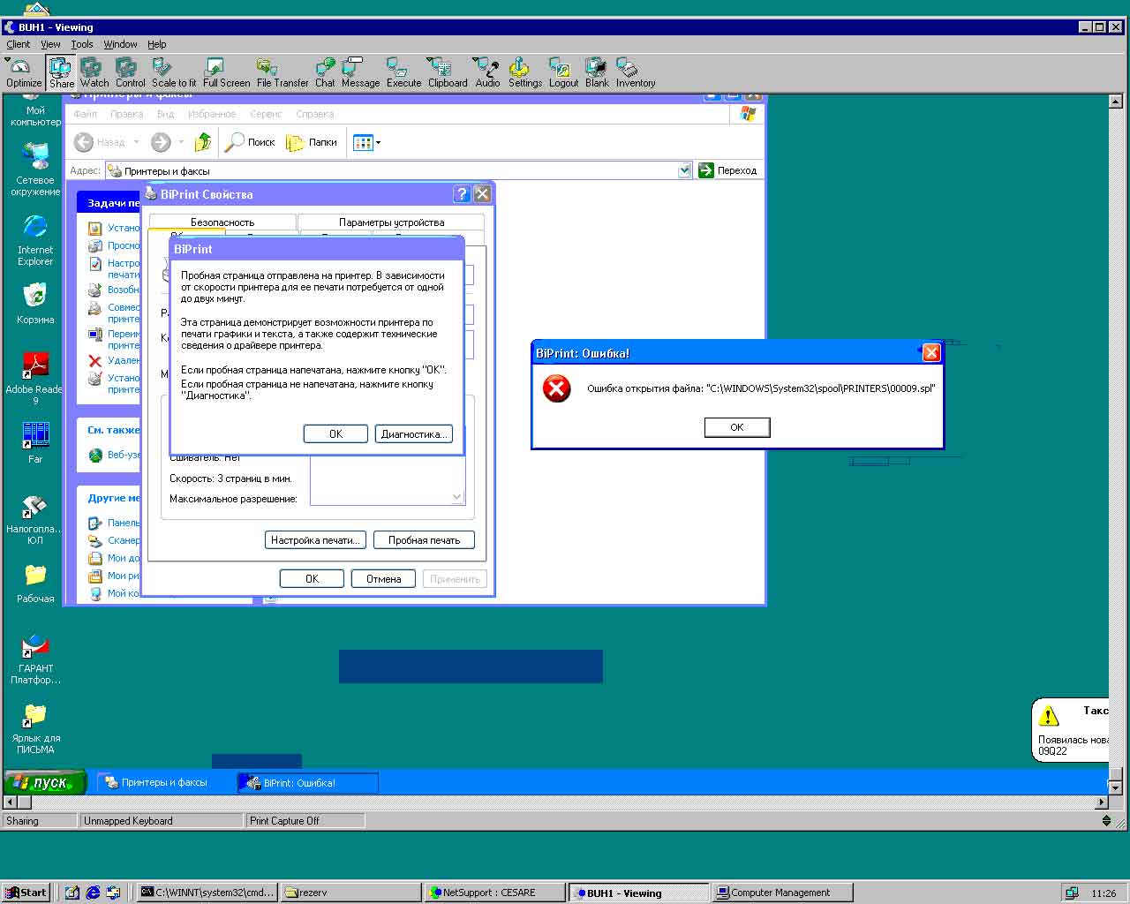The width and height of the screenshot is (1130, 904).
Task: Open the Inventory toolbar icon
Action: coord(636,72)
